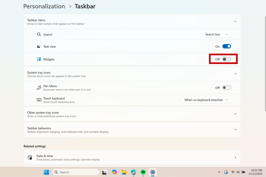
Task: Expand Other system tray icons
Action: click(235, 114)
